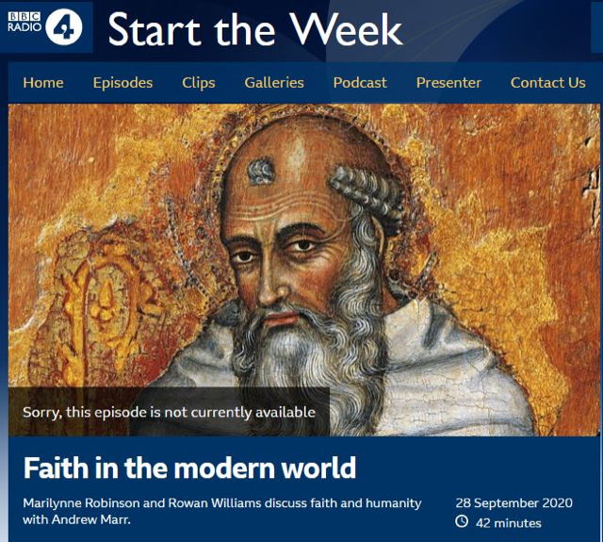Click the Faith in the modern world heading
This screenshot has width=603, height=542.
pyautogui.click(x=189, y=468)
